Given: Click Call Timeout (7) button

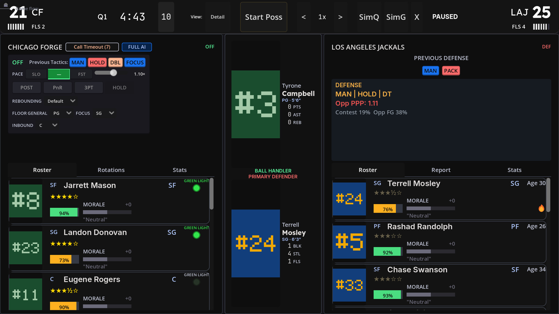Looking at the screenshot, I should [92, 47].
